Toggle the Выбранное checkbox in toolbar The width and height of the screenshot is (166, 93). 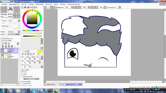point(57,7)
